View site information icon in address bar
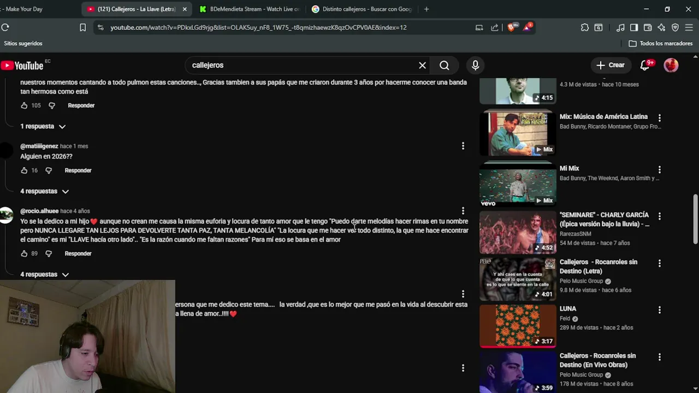The image size is (699, 393). tap(100, 27)
